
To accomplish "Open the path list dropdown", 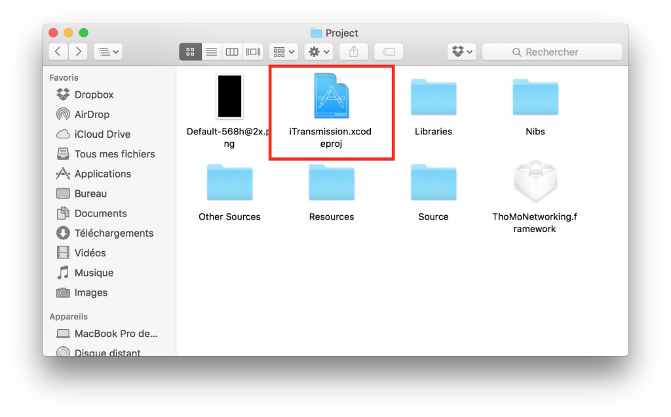I will 108,52.
